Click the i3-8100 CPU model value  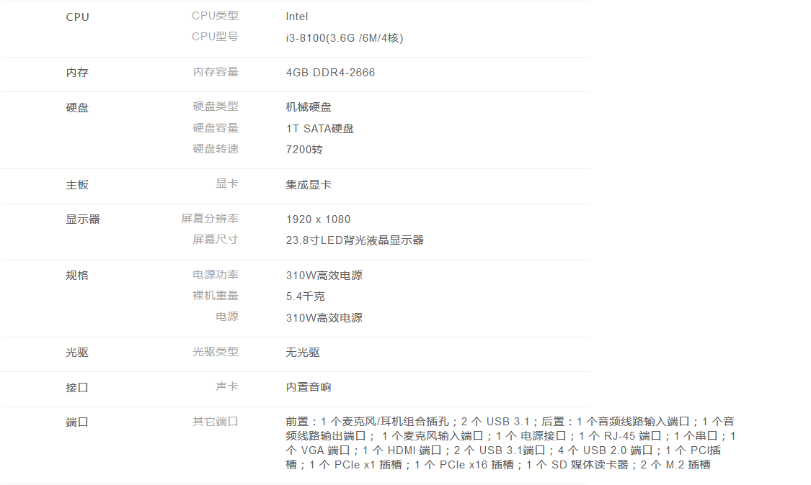tap(344, 37)
